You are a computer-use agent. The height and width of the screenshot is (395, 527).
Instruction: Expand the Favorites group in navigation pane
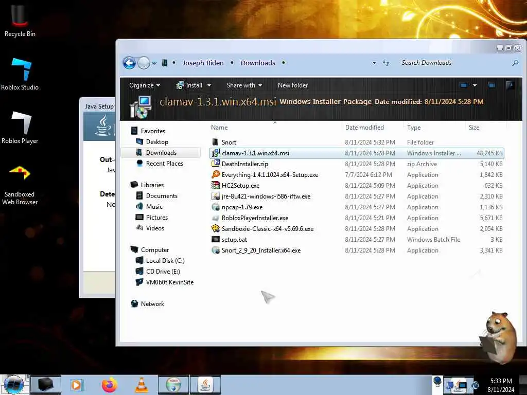[153, 131]
